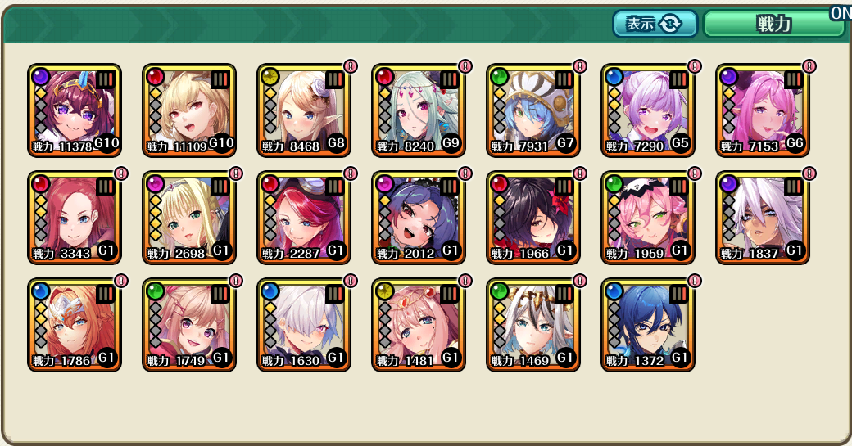Viewport: 852px width, 446px height.
Task: Click alert badge on 戦力 1469 card
Action: click(x=580, y=281)
